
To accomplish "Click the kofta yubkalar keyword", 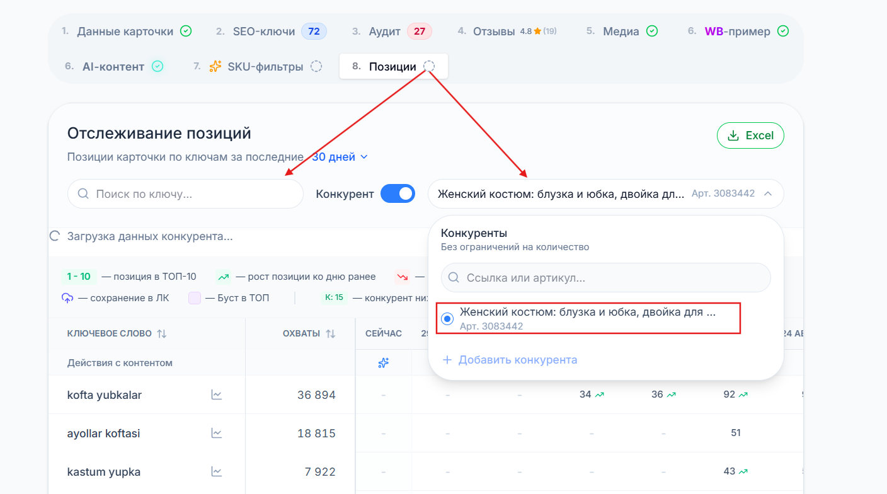I will (x=105, y=395).
